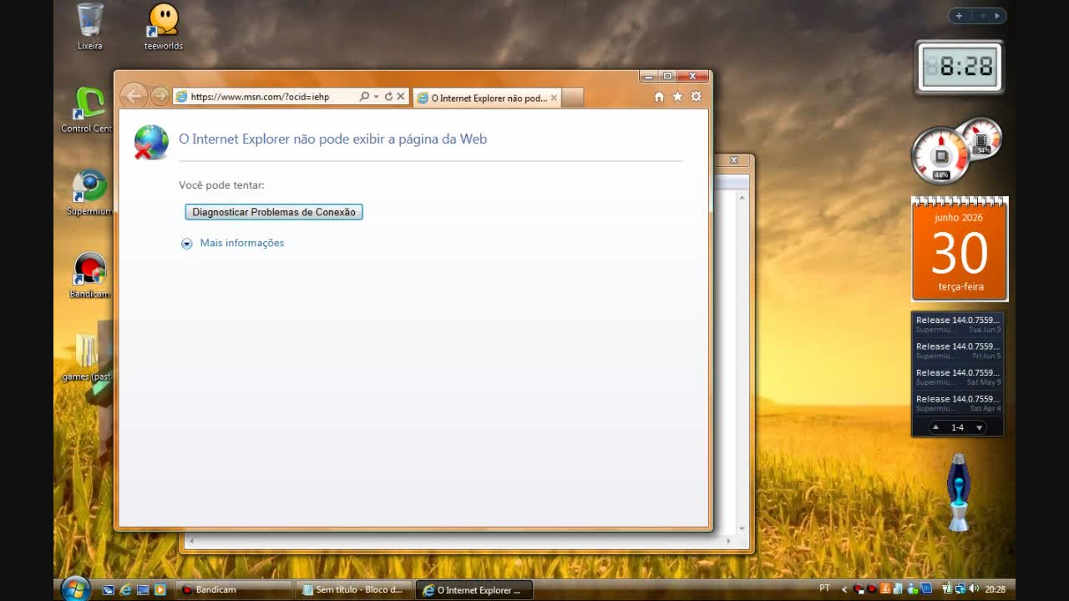
Task: Click the Windows Start orb
Action: tap(76, 589)
